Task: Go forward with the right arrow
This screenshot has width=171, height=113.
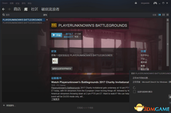Action: pos(9,9)
